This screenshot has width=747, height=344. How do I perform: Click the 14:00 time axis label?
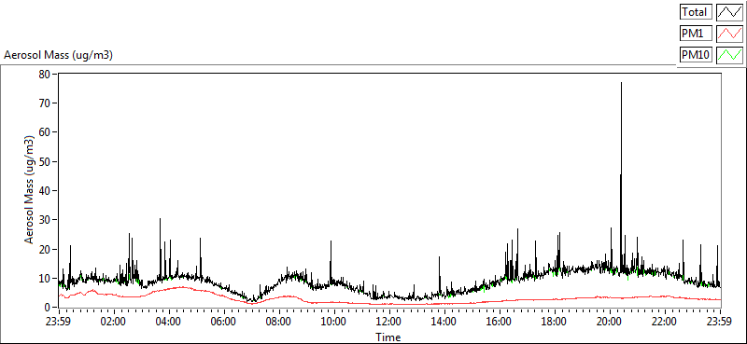[x=444, y=322]
